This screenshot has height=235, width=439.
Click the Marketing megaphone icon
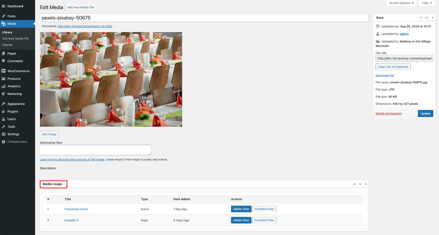(x=4, y=94)
